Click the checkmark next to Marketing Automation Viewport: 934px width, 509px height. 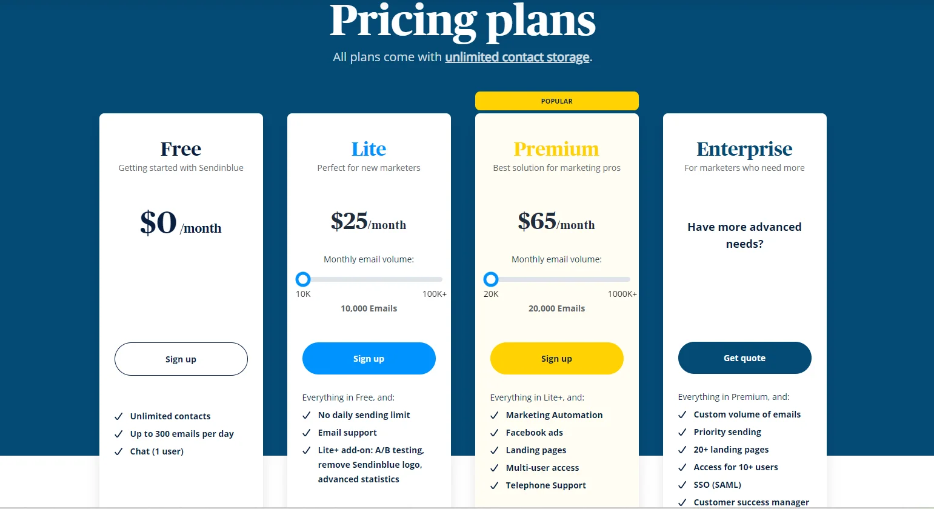click(x=495, y=415)
